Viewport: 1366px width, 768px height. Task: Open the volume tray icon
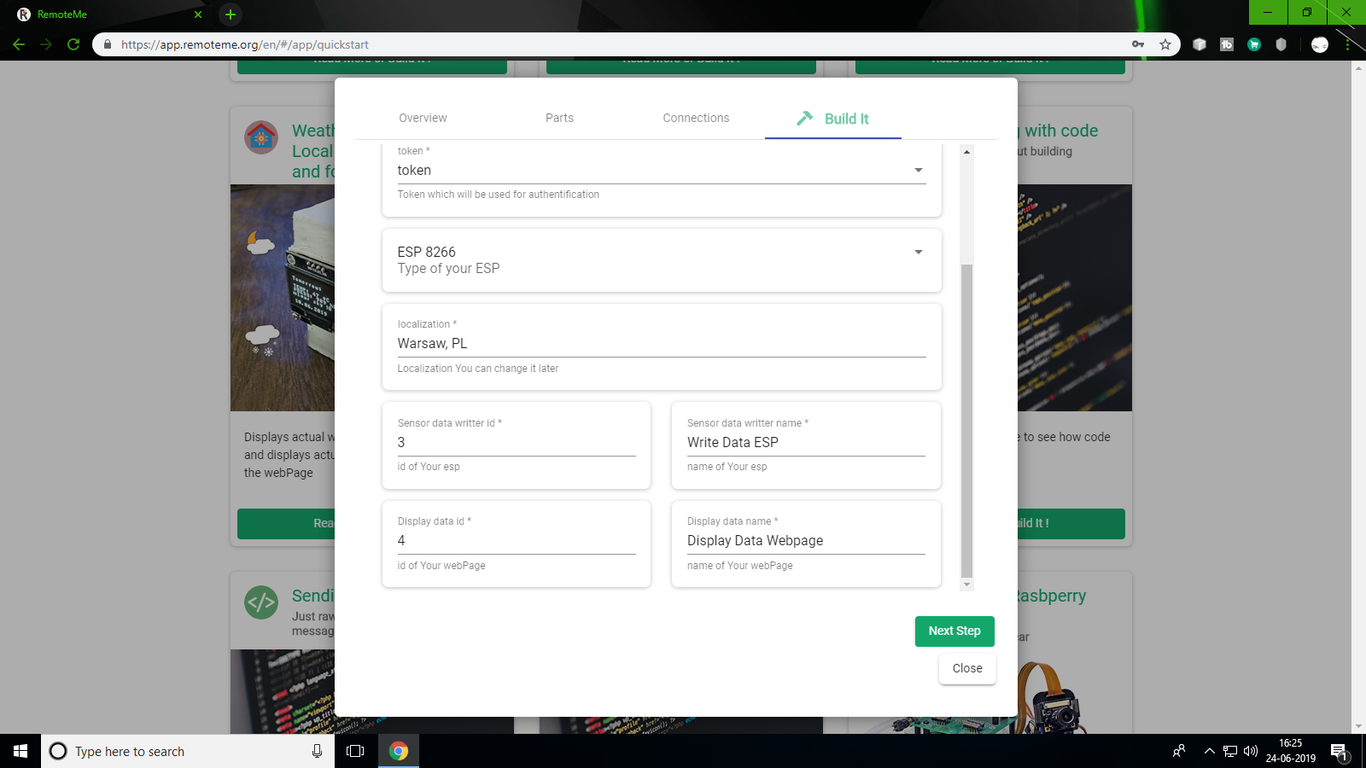pyautogui.click(x=1251, y=751)
